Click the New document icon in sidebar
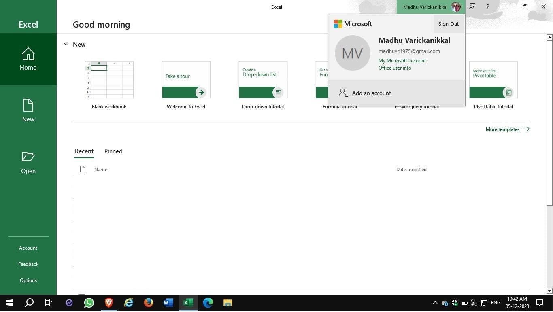This screenshot has height=312, width=553. tap(28, 106)
